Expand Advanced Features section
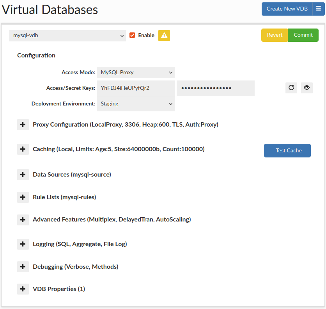This screenshot has height=309, width=326. click(23, 220)
